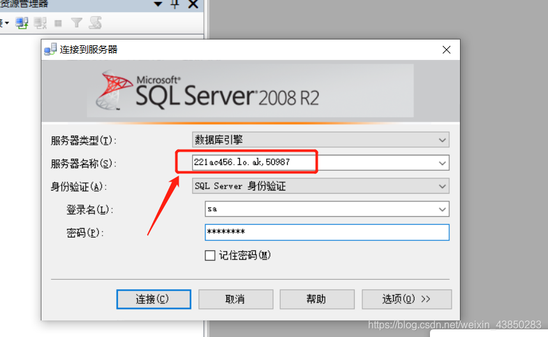The image size is (548, 337).
Task: Open the 身份验证 dropdown
Action: coord(320,186)
